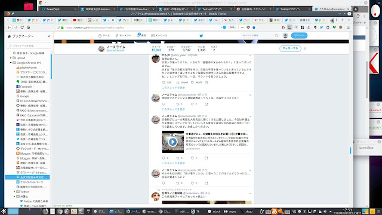Switch to TweetDeck tab in Chrome window
This screenshot has height=215, width=382.
pyautogui.click(x=58, y=9)
